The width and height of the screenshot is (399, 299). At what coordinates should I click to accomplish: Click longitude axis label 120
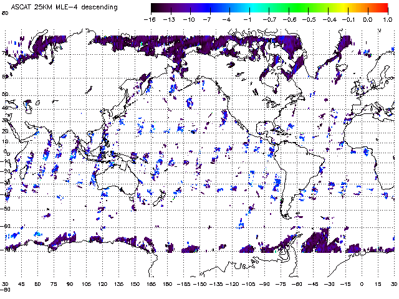tap(102, 284)
